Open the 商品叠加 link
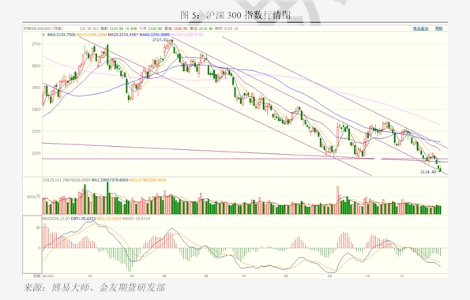Viewport: 470px width, 300px height. pos(420,28)
